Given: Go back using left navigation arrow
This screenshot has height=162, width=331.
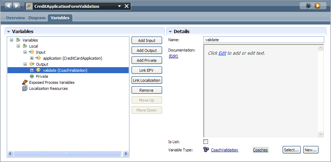Looking at the screenshot, I should [8, 6].
